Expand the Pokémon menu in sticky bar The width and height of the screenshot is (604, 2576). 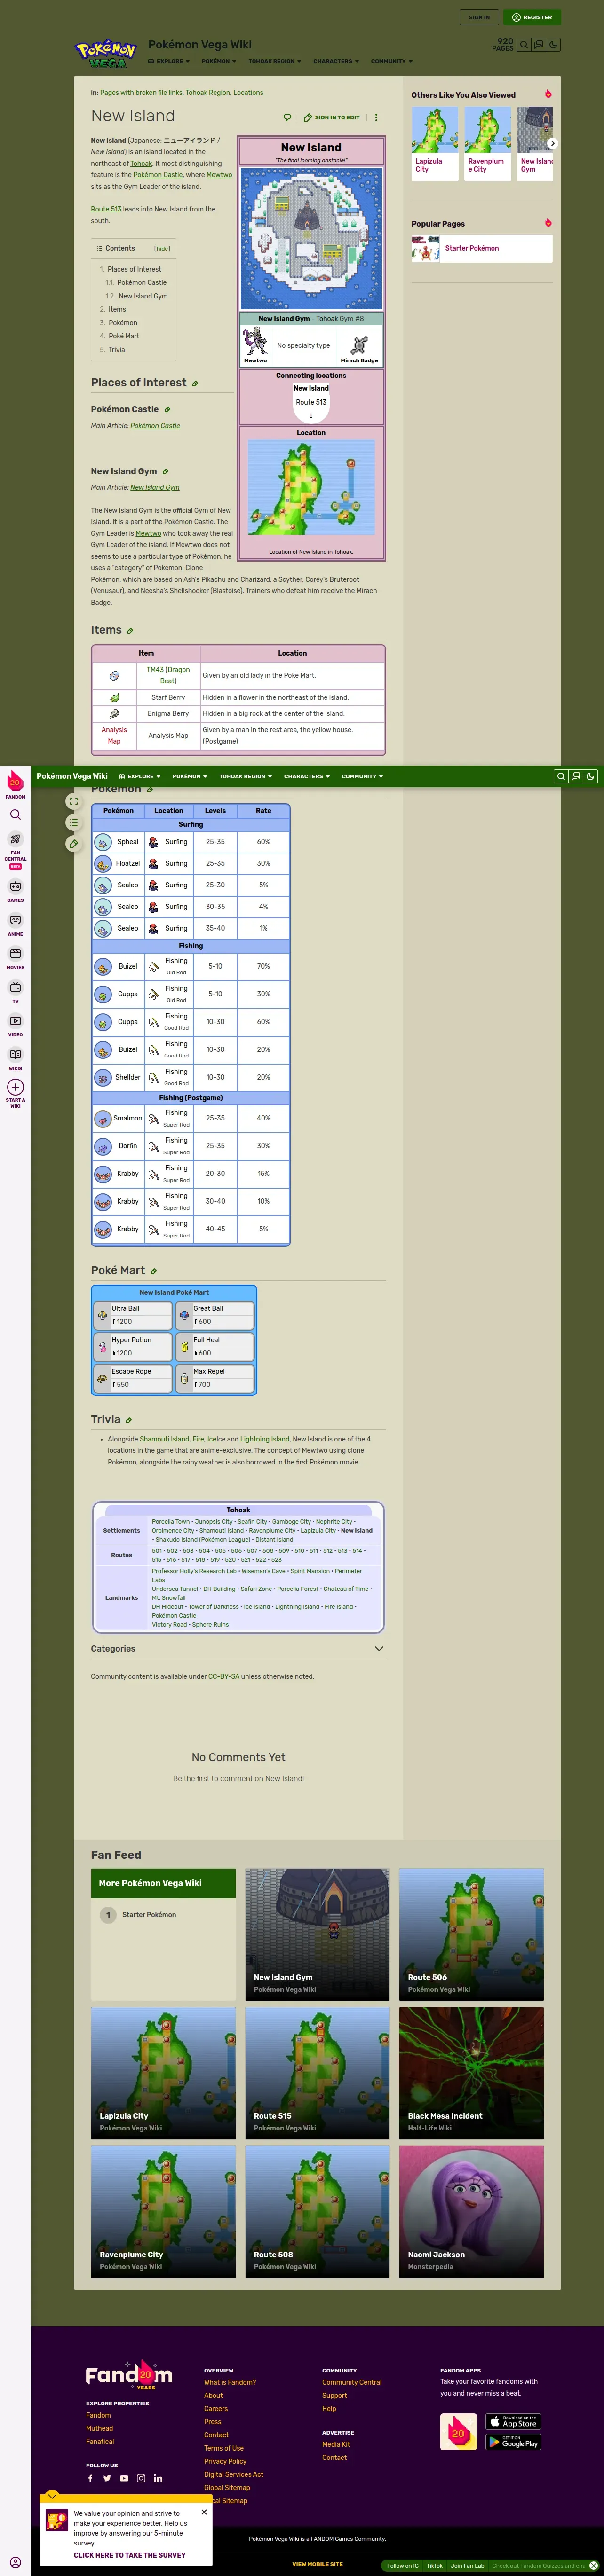pyautogui.click(x=189, y=776)
